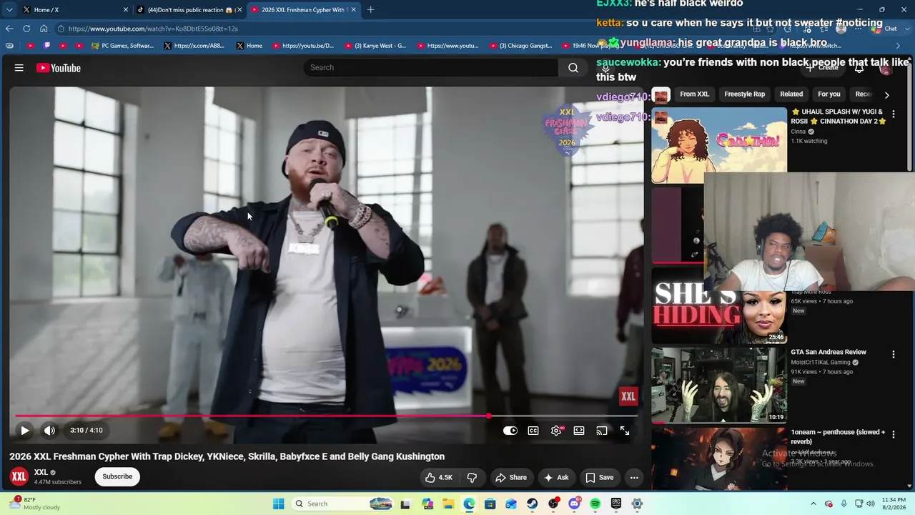
Task: Open the Ask AI button
Action: (x=556, y=477)
